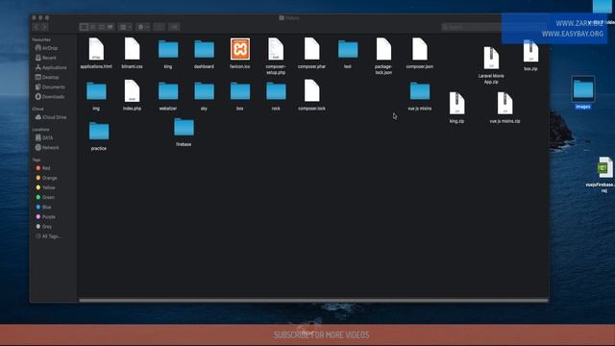Select the composer.json file
The image size is (615, 346).
[x=420, y=53]
